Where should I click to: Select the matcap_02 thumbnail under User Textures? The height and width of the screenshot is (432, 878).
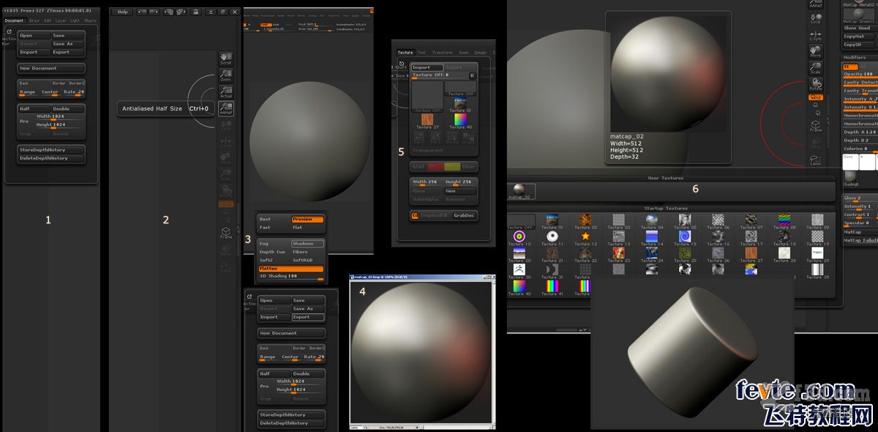coord(520,191)
